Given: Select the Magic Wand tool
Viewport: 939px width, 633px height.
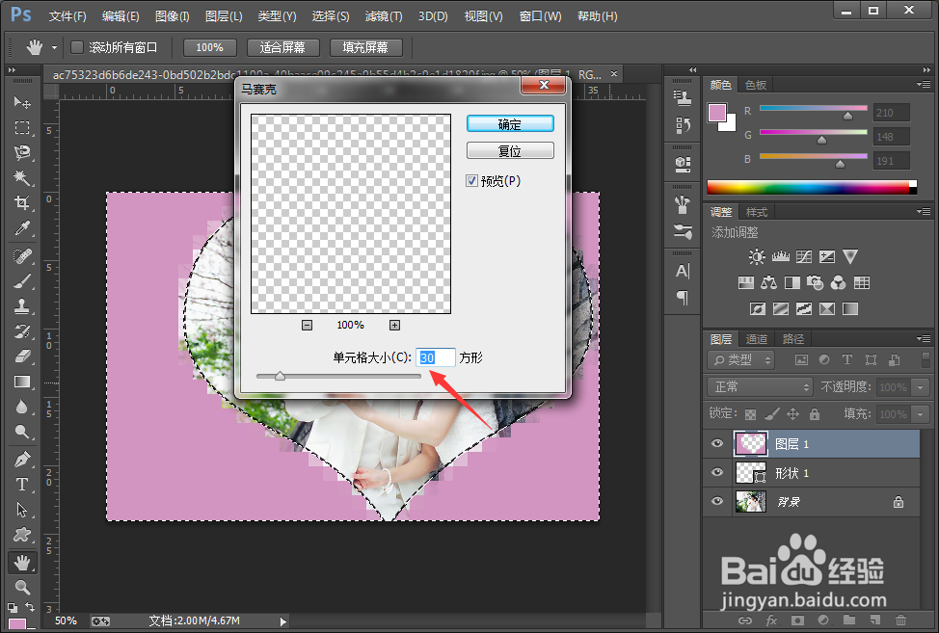Looking at the screenshot, I should (22, 177).
